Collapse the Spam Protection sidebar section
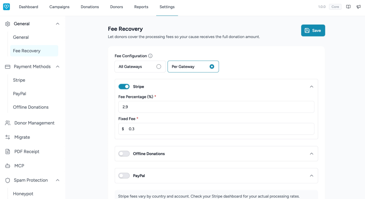 57,180
